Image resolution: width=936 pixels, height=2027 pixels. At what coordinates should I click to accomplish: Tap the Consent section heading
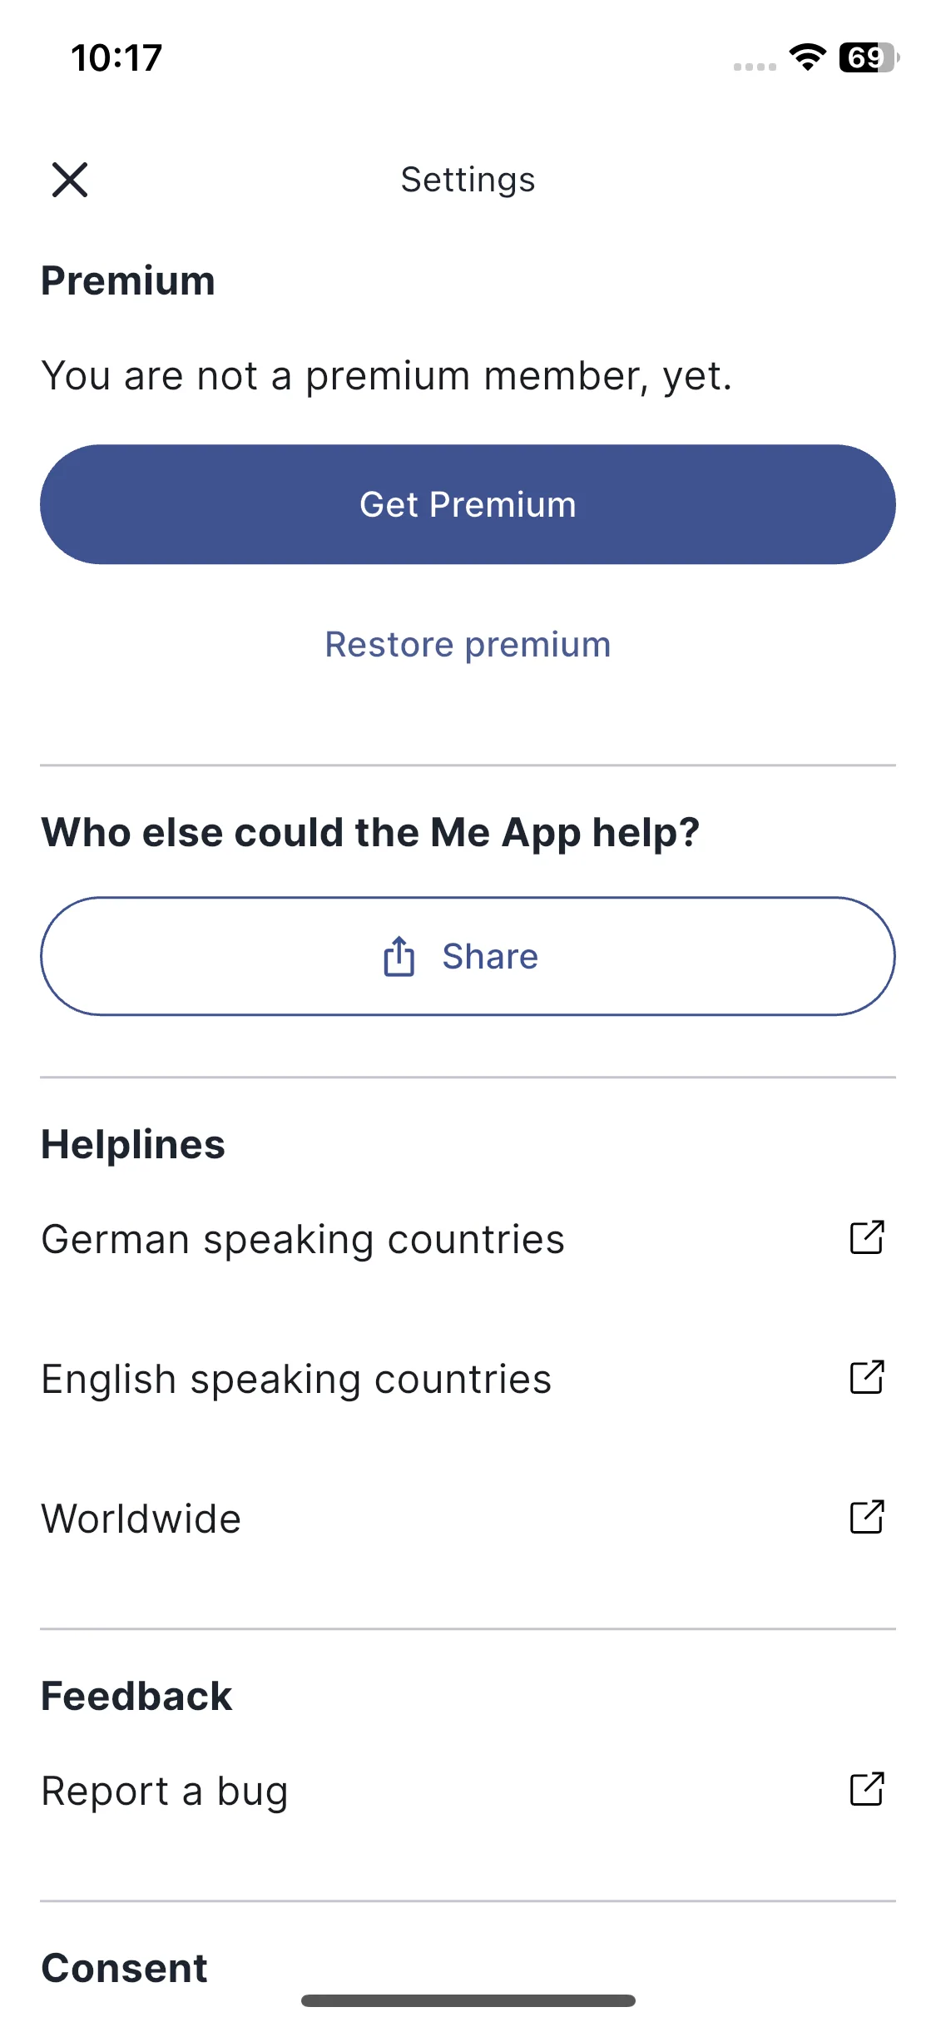[x=125, y=1968]
